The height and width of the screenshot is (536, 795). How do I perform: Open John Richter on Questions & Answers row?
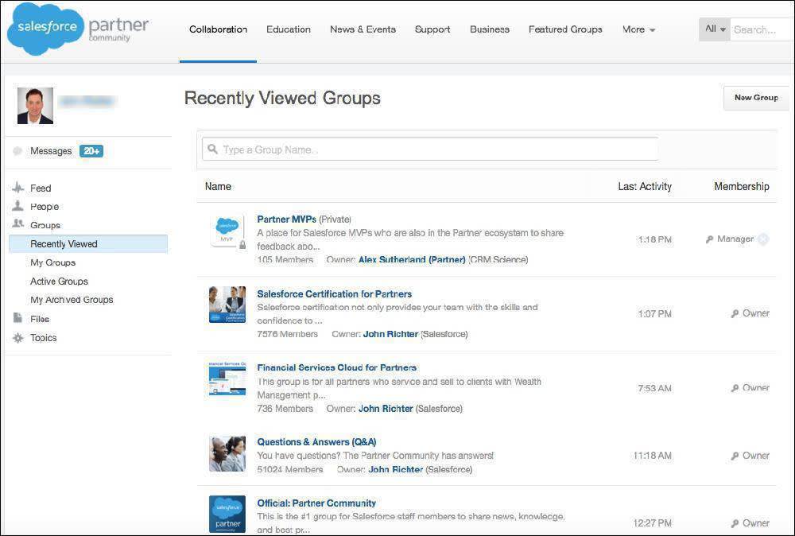coord(395,469)
